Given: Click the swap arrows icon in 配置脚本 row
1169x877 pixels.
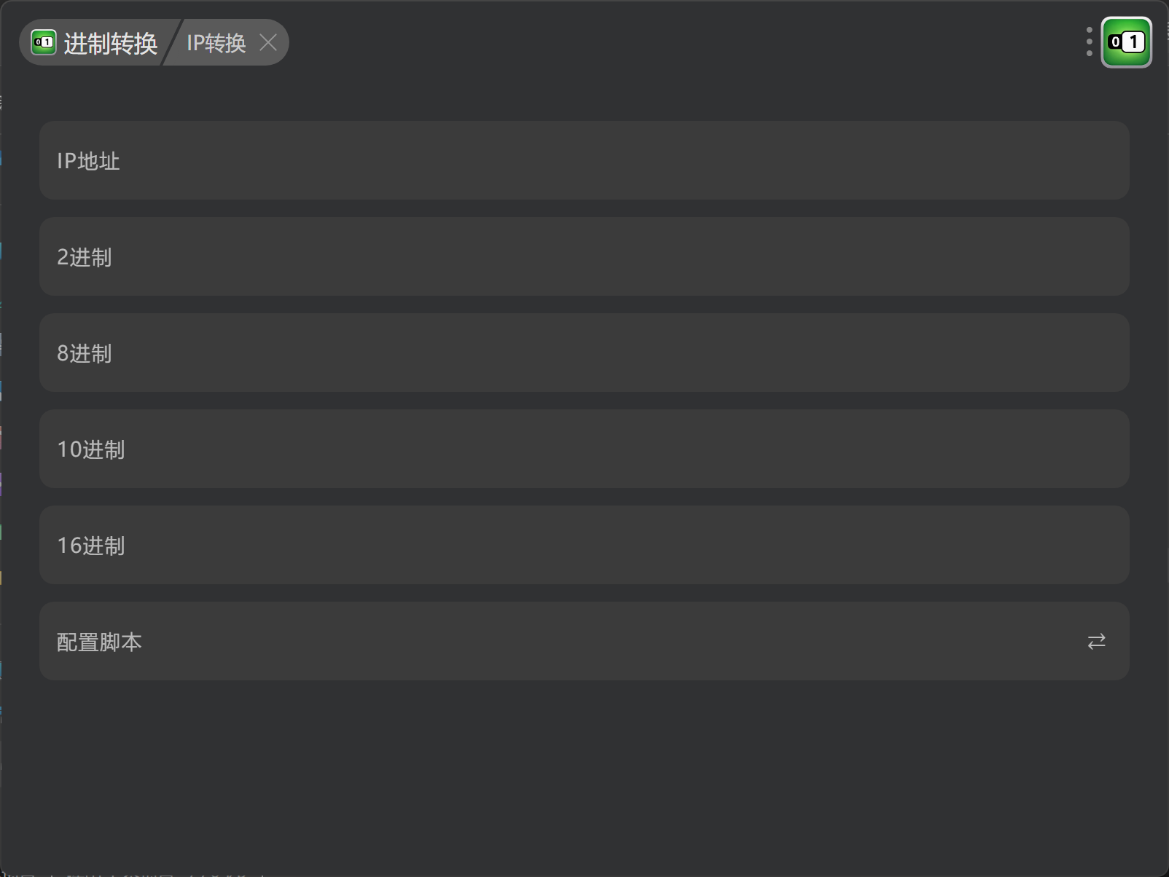Looking at the screenshot, I should 1096,641.
